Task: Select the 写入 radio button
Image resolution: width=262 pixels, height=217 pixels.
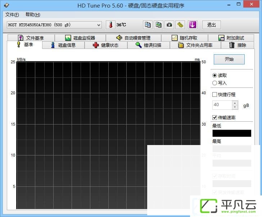Action: pyautogui.click(x=220, y=83)
